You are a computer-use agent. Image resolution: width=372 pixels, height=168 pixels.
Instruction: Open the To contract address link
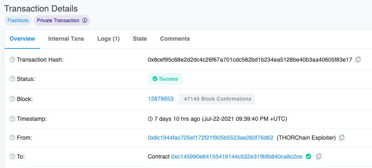[x=237, y=156]
